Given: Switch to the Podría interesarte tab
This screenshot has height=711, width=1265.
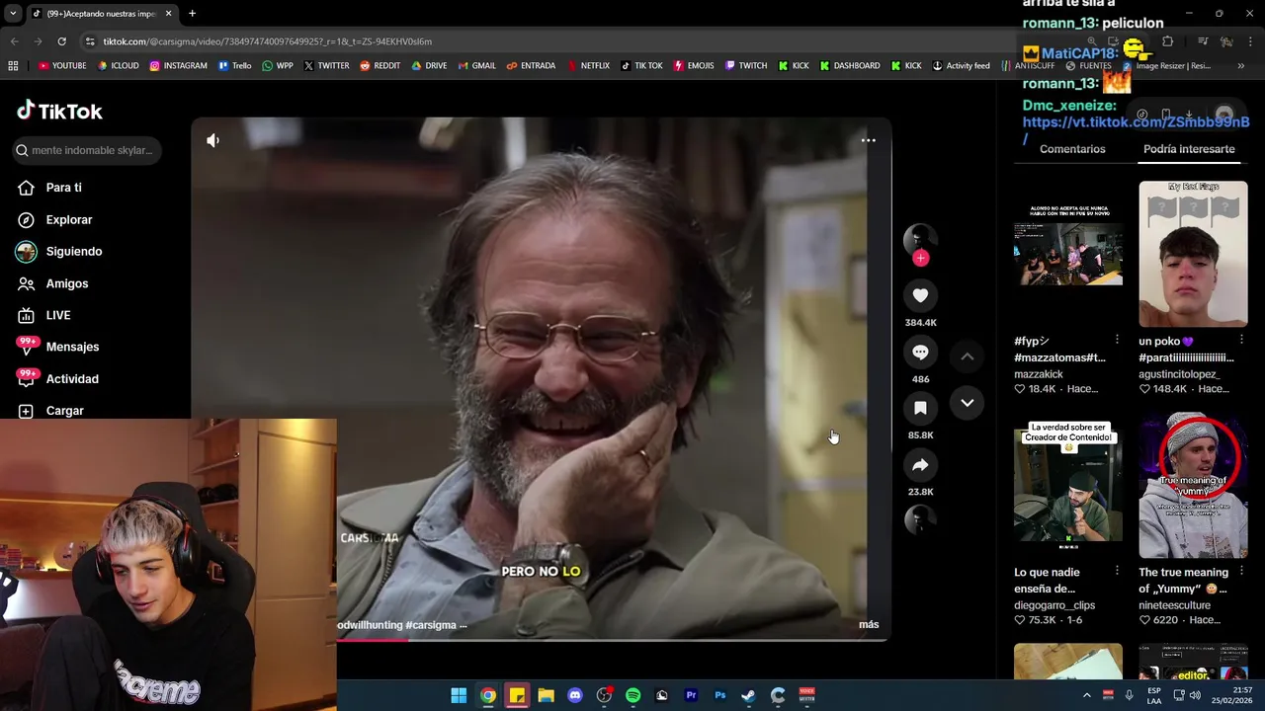Looking at the screenshot, I should [1189, 149].
